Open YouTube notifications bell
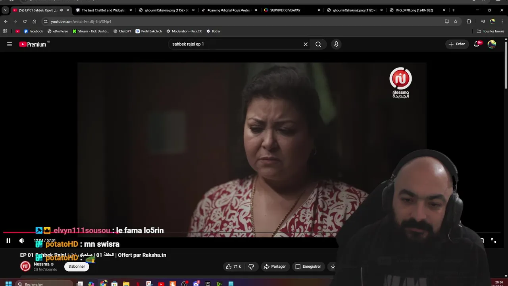The height and width of the screenshot is (286, 508). coord(477,44)
